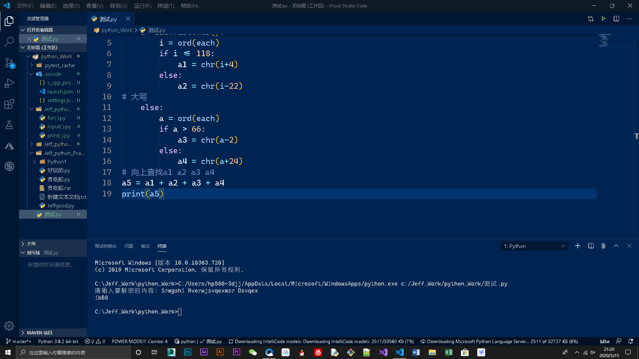Viewport: 639px width, 359px height.
Task: Click POWER MODE Combo status item
Action: tap(139, 341)
